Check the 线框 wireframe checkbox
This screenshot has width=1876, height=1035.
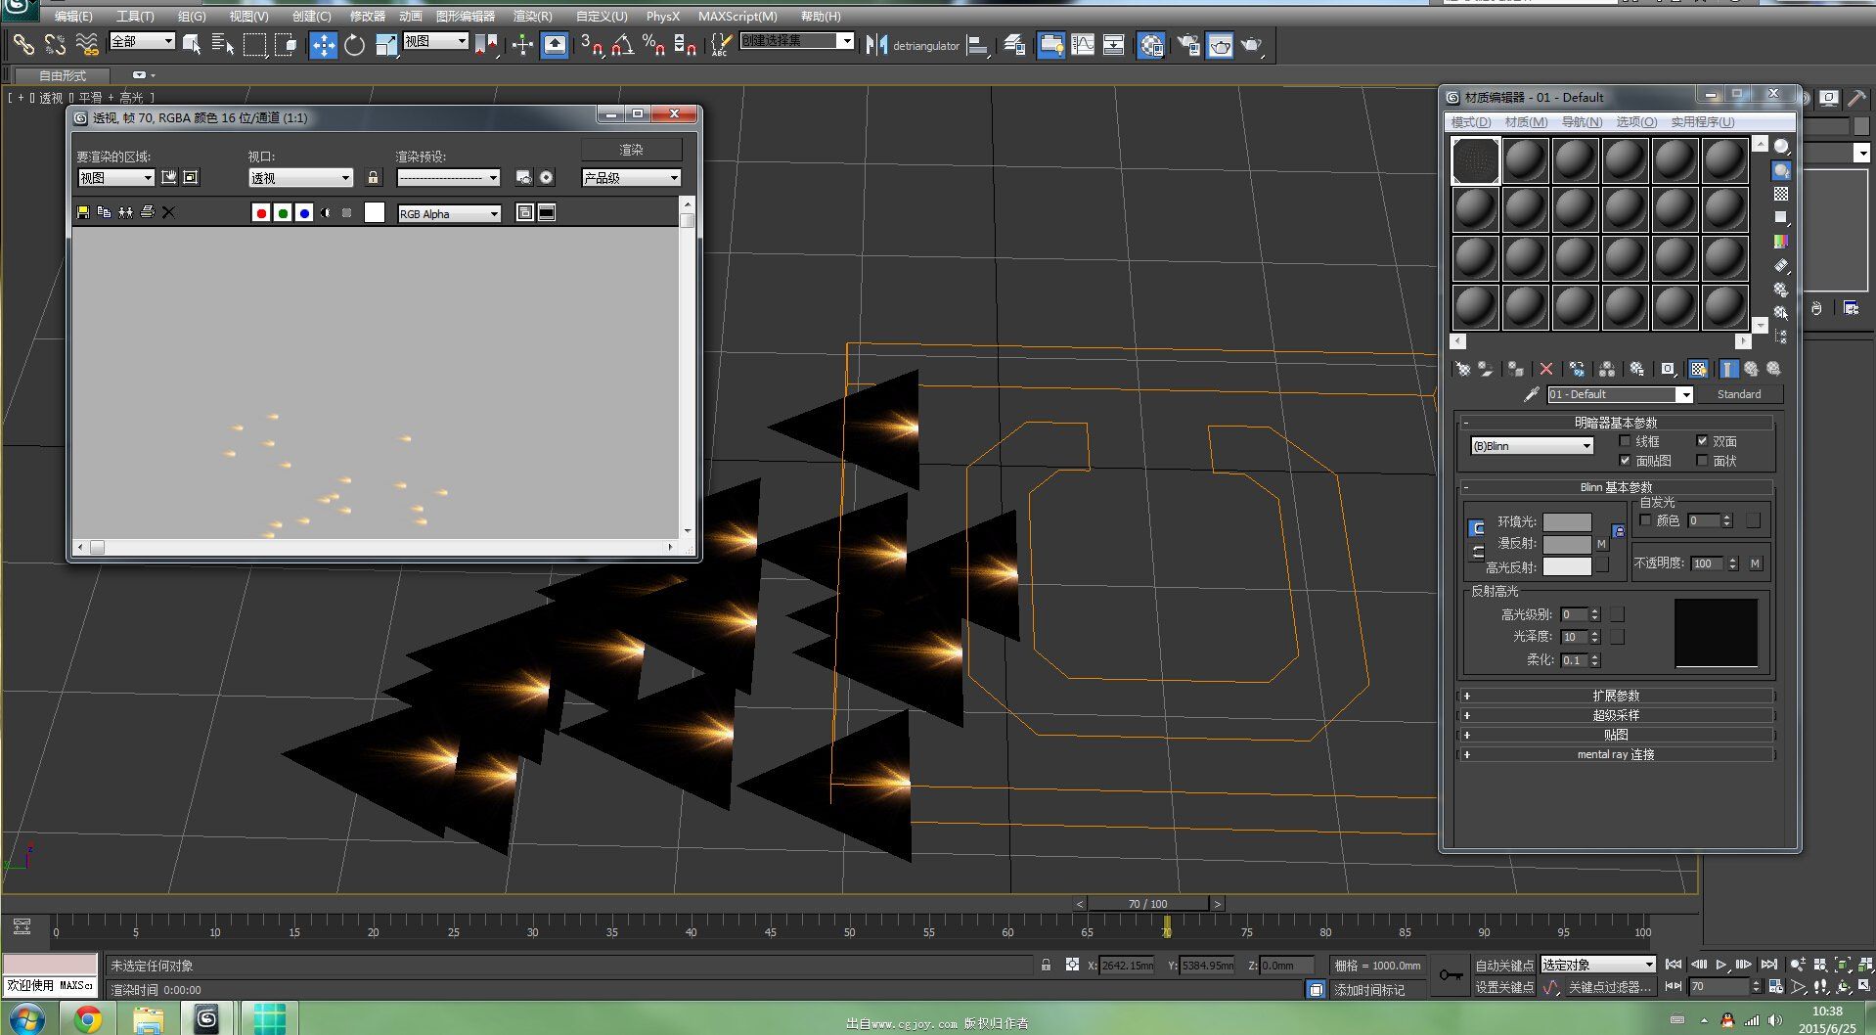1625,441
